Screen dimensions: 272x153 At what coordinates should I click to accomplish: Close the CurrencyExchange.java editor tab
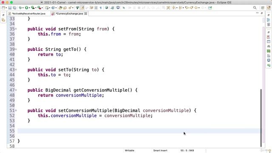[x=85, y=14]
